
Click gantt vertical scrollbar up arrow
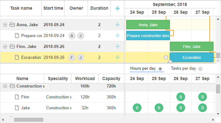click(218, 19)
